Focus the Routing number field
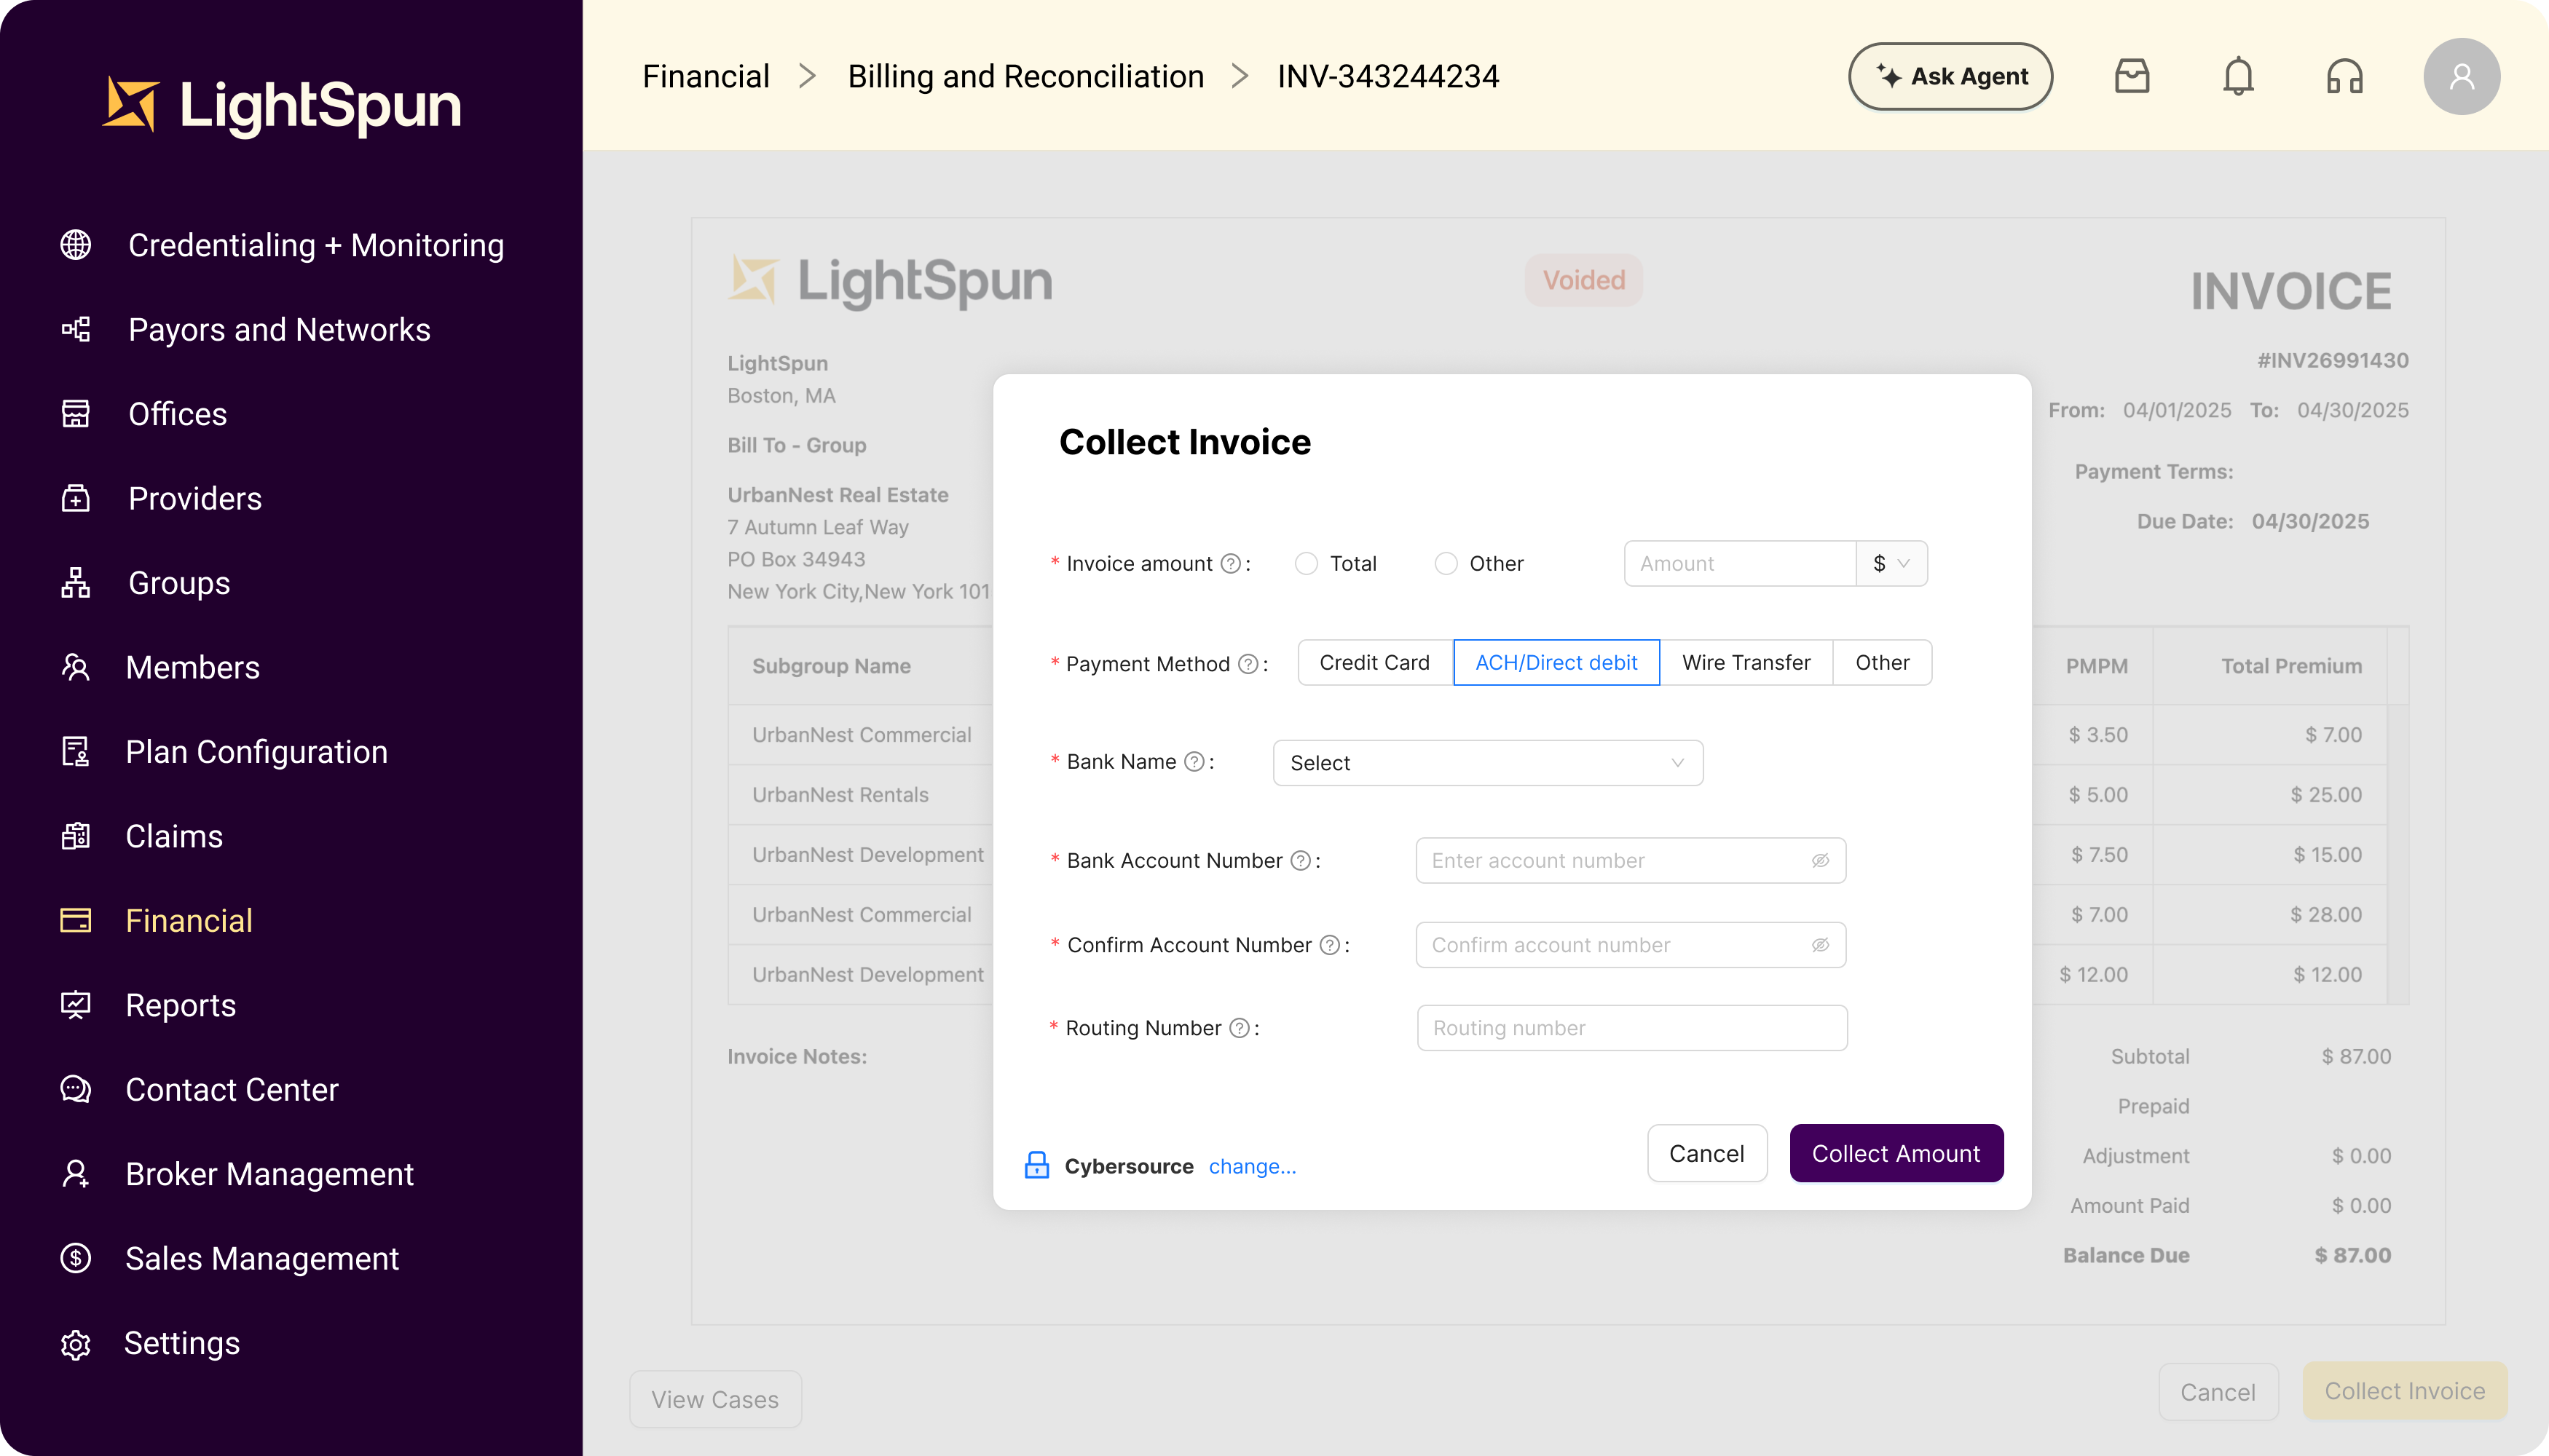 [1631, 1028]
